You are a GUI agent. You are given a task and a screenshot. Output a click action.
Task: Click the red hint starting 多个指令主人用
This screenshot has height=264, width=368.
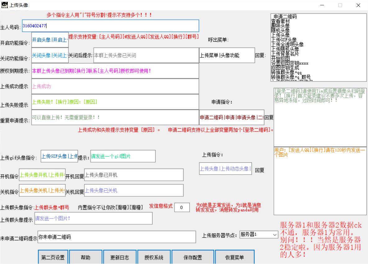point(99,15)
